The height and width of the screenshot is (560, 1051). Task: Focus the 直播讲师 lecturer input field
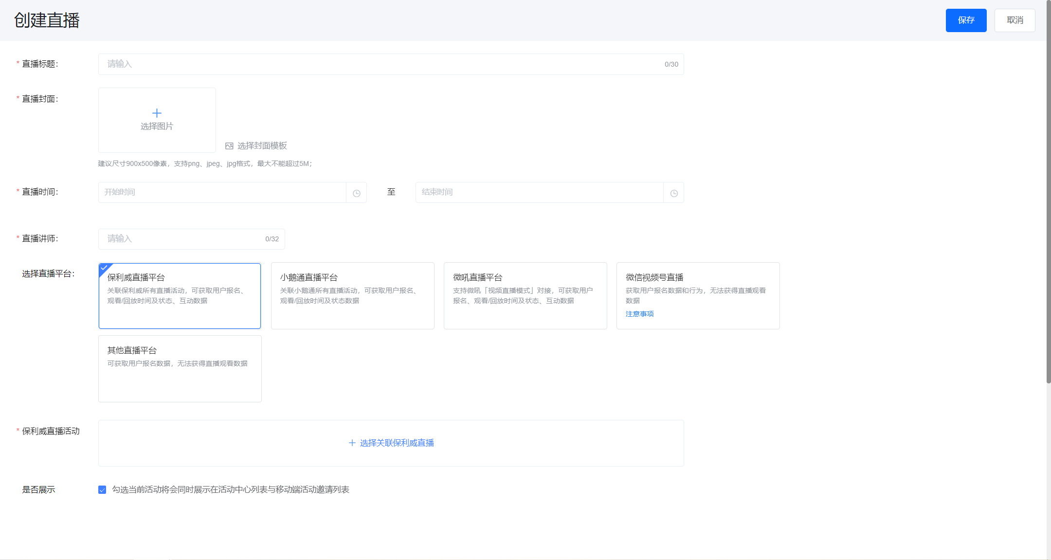[x=191, y=239]
